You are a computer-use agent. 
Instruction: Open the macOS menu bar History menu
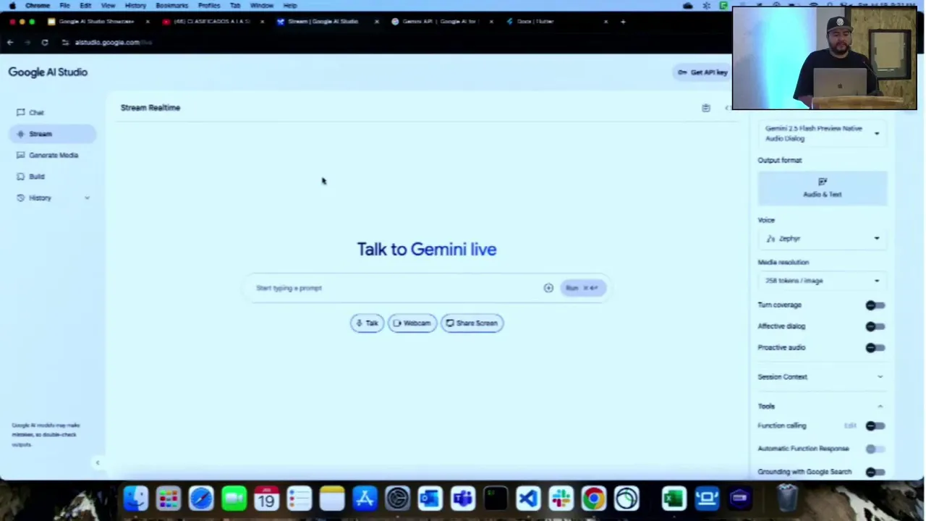click(x=135, y=6)
